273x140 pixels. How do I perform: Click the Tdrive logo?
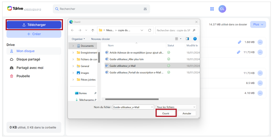pyautogui.click(x=15, y=8)
